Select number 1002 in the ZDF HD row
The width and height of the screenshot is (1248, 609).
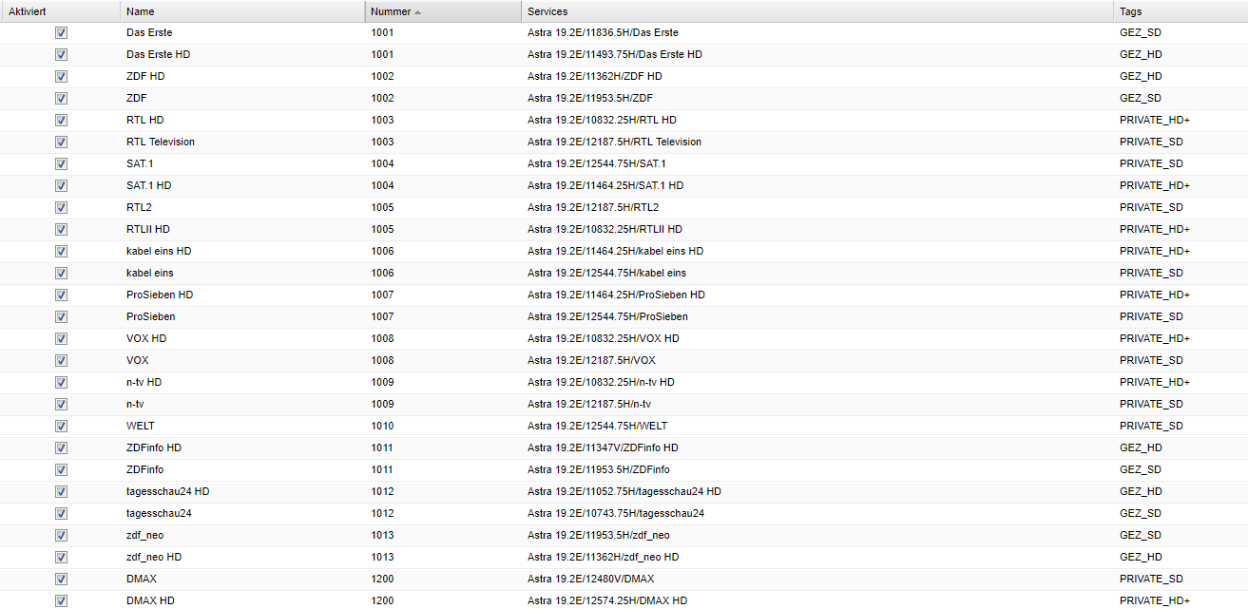[382, 76]
